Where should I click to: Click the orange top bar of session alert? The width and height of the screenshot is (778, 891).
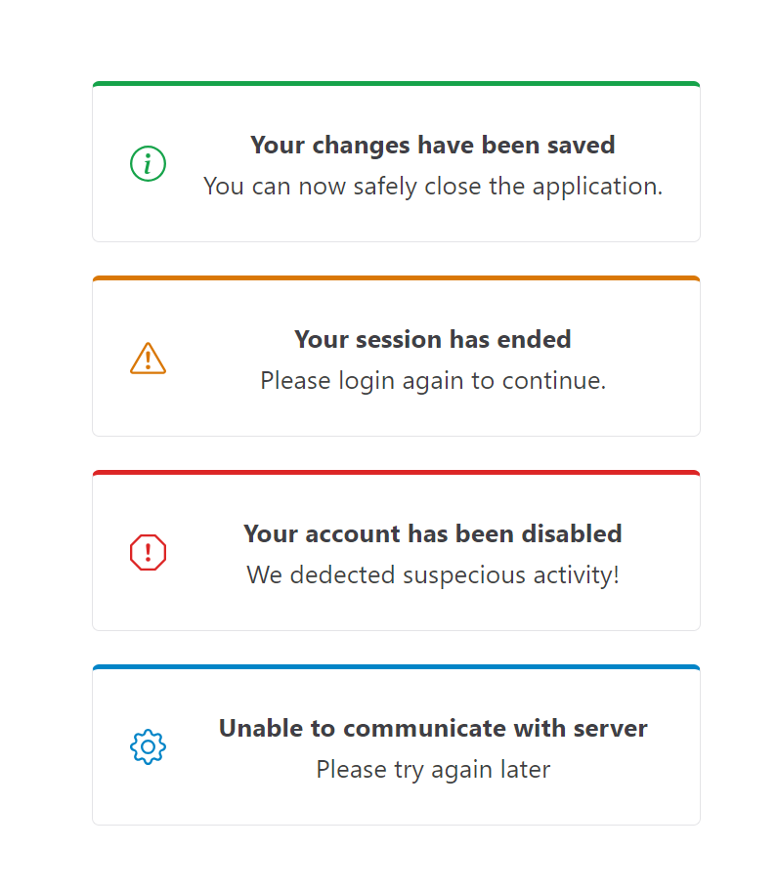[396, 278]
